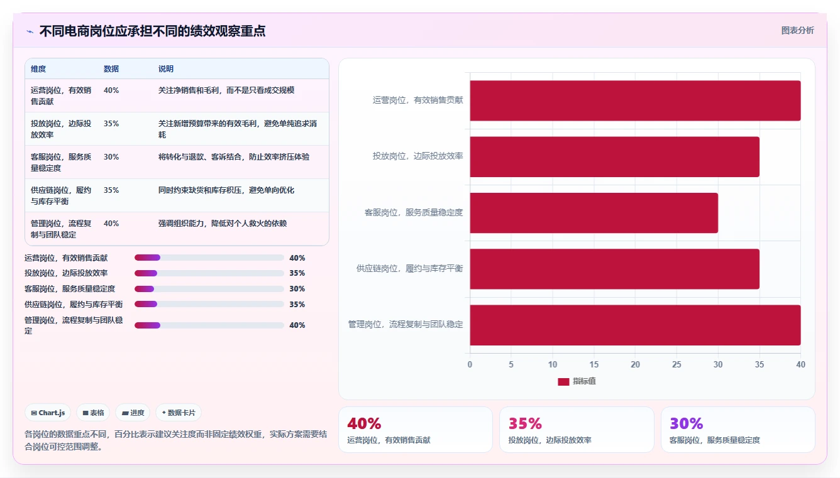Click the red 指标值 legend swatch
This screenshot has width=840, height=478.
click(563, 381)
